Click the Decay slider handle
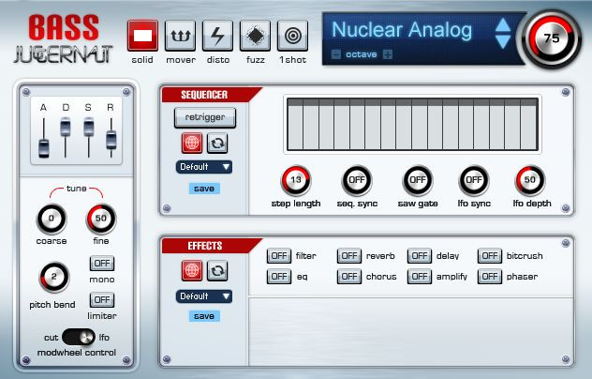592x379 pixels. click(x=66, y=127)
